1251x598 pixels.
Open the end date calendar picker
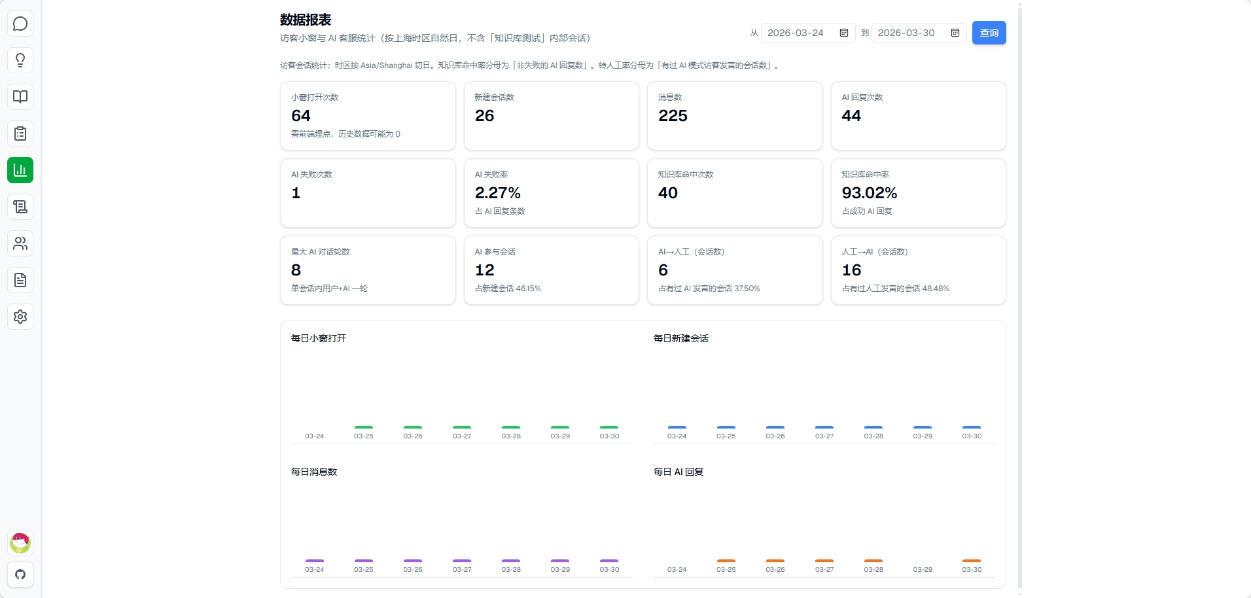tap(955, 33)
